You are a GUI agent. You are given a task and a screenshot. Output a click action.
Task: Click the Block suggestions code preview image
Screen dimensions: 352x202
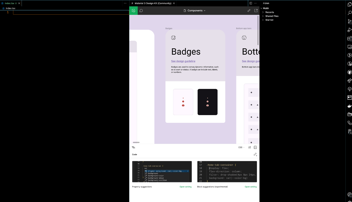click(227, 172)
